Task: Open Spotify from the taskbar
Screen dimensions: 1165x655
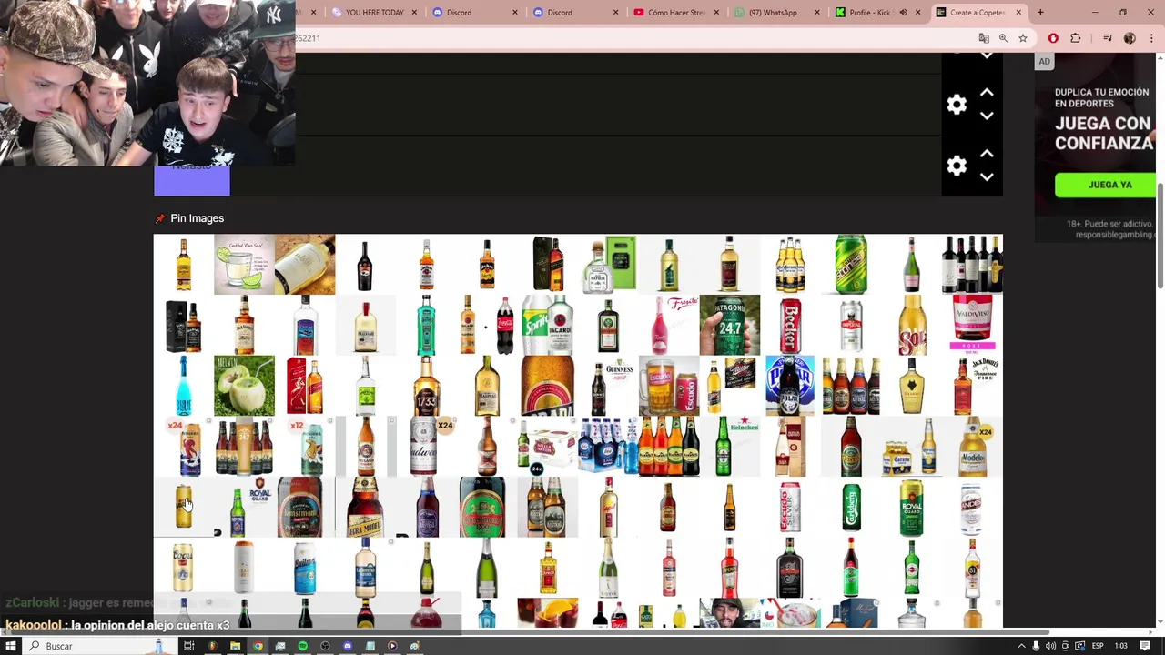Action: coord(302,646)
